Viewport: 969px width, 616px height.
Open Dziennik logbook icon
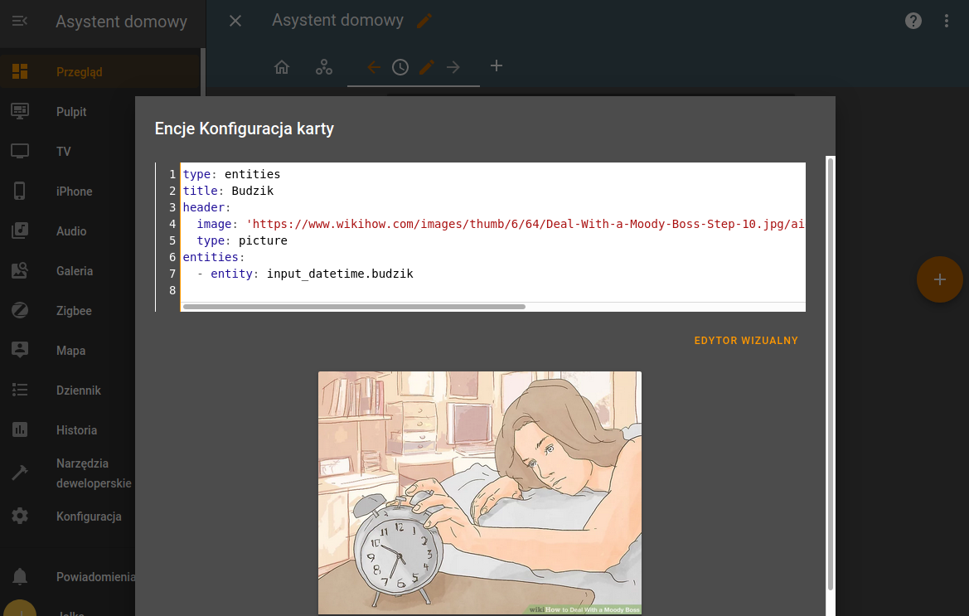20,390
